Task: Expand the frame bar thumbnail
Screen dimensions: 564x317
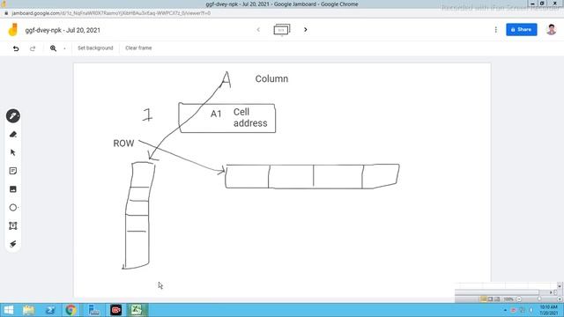Action: click(282, 30)
